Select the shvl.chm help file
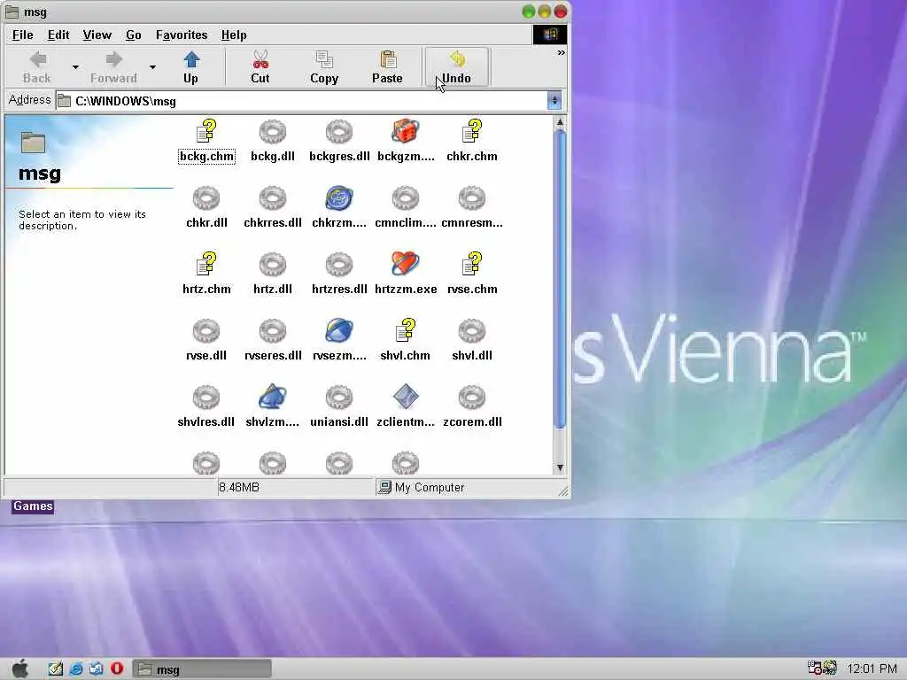 coord(406,341)
